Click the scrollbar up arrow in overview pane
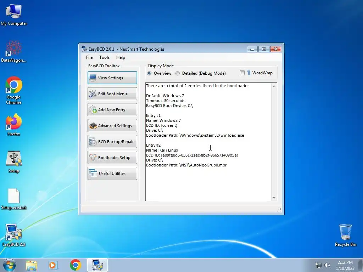 pos(274,86)
